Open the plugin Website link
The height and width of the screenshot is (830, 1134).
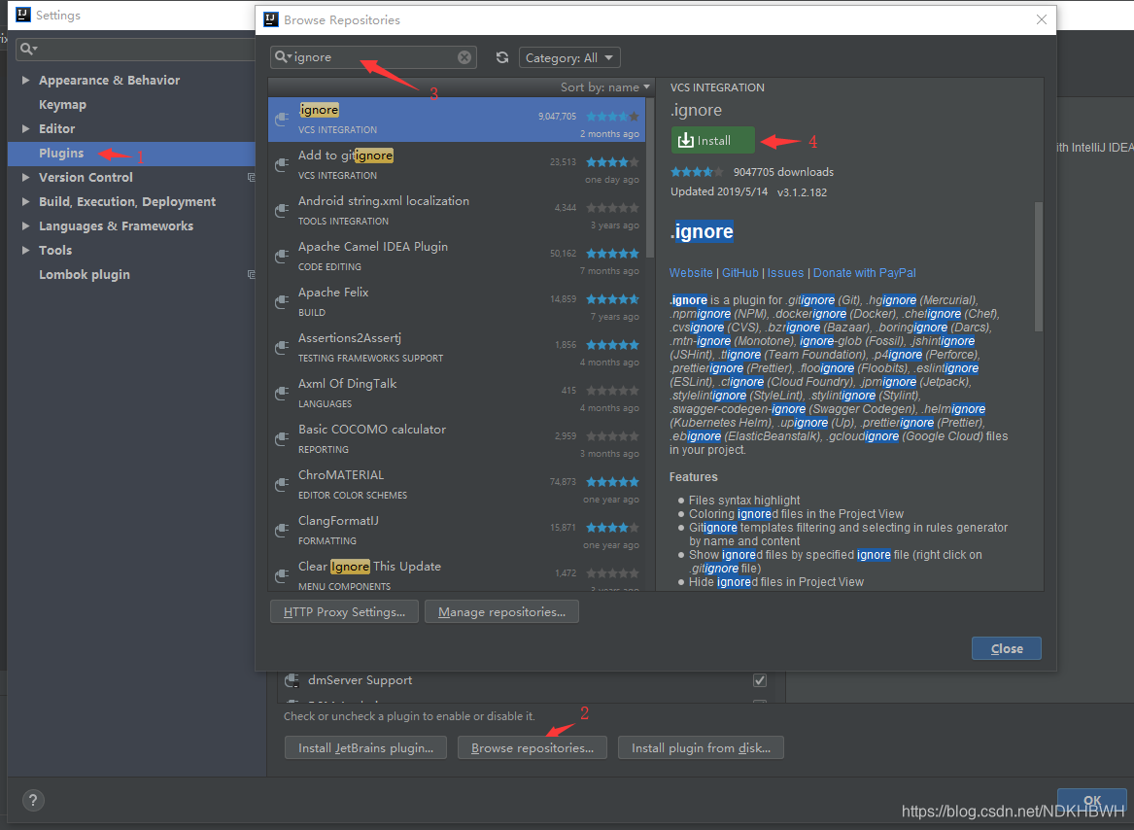(x=691, y=273)
